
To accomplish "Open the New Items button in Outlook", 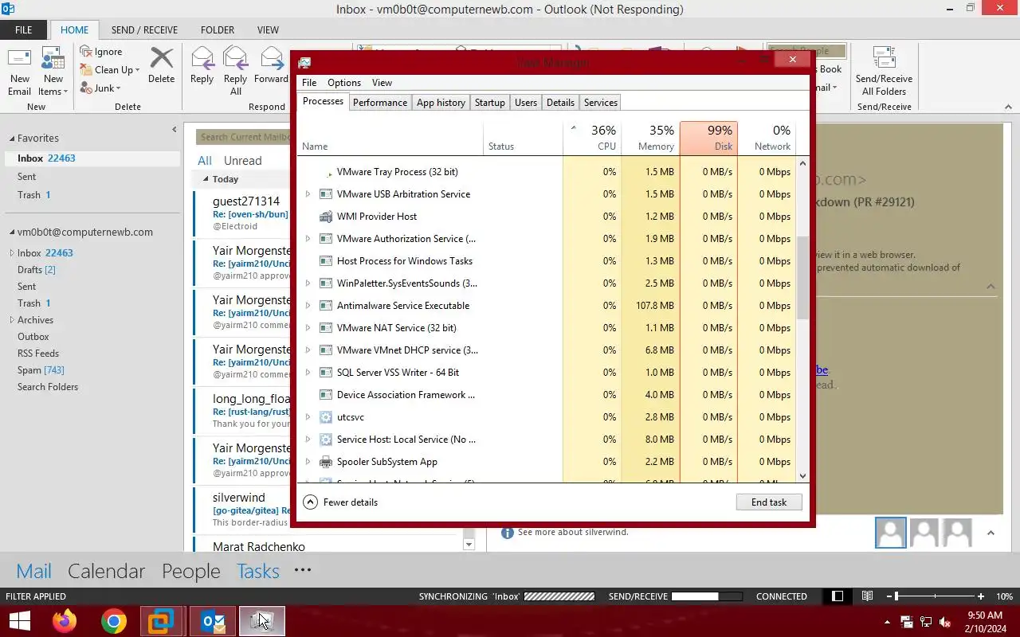I will (53, 72).
